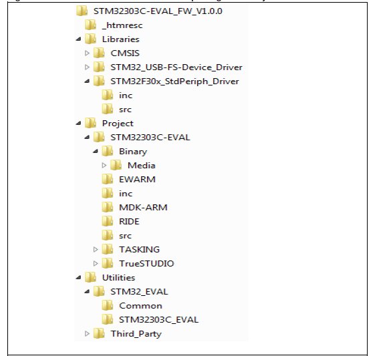Click the Third_Party folder icon
The height and width of the screenshot is (356, 387).
[x=99, y=333]
